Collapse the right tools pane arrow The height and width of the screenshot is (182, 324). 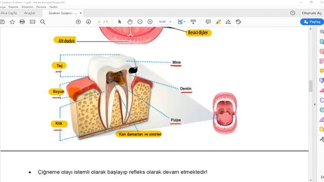pyautogui.click(x=315, y=105)
